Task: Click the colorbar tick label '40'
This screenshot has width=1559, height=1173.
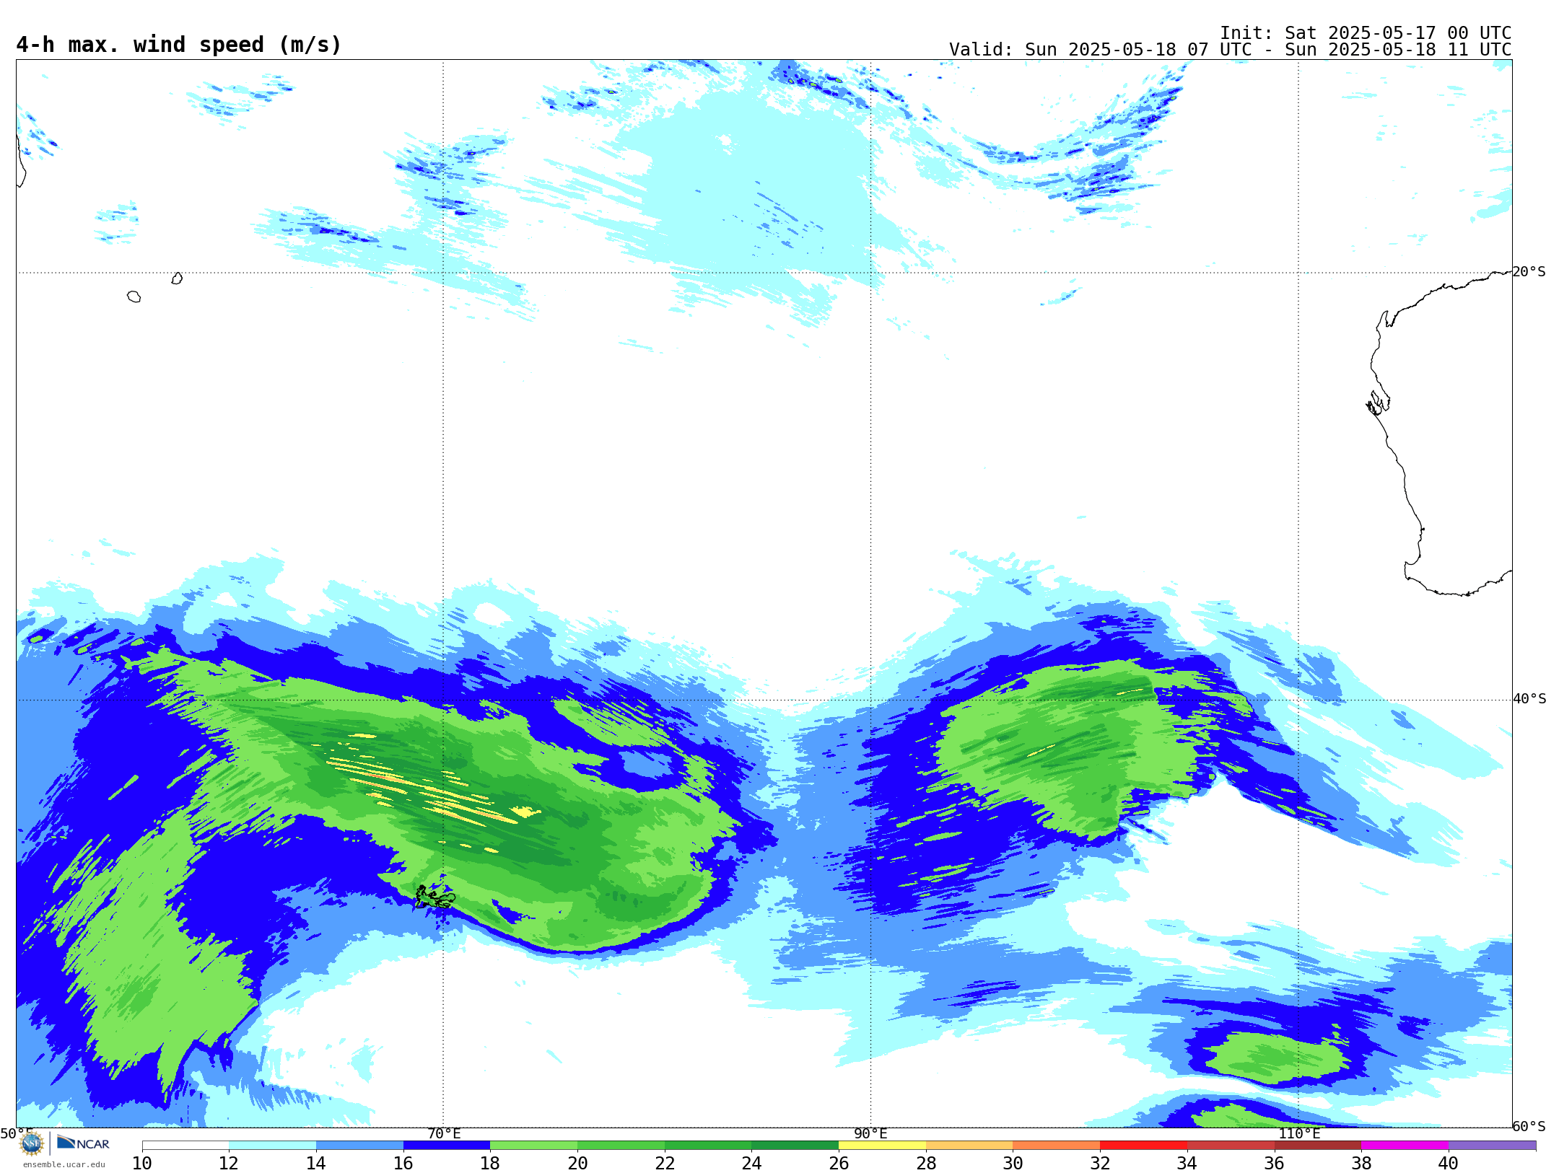Action: coord(1449,1163)
